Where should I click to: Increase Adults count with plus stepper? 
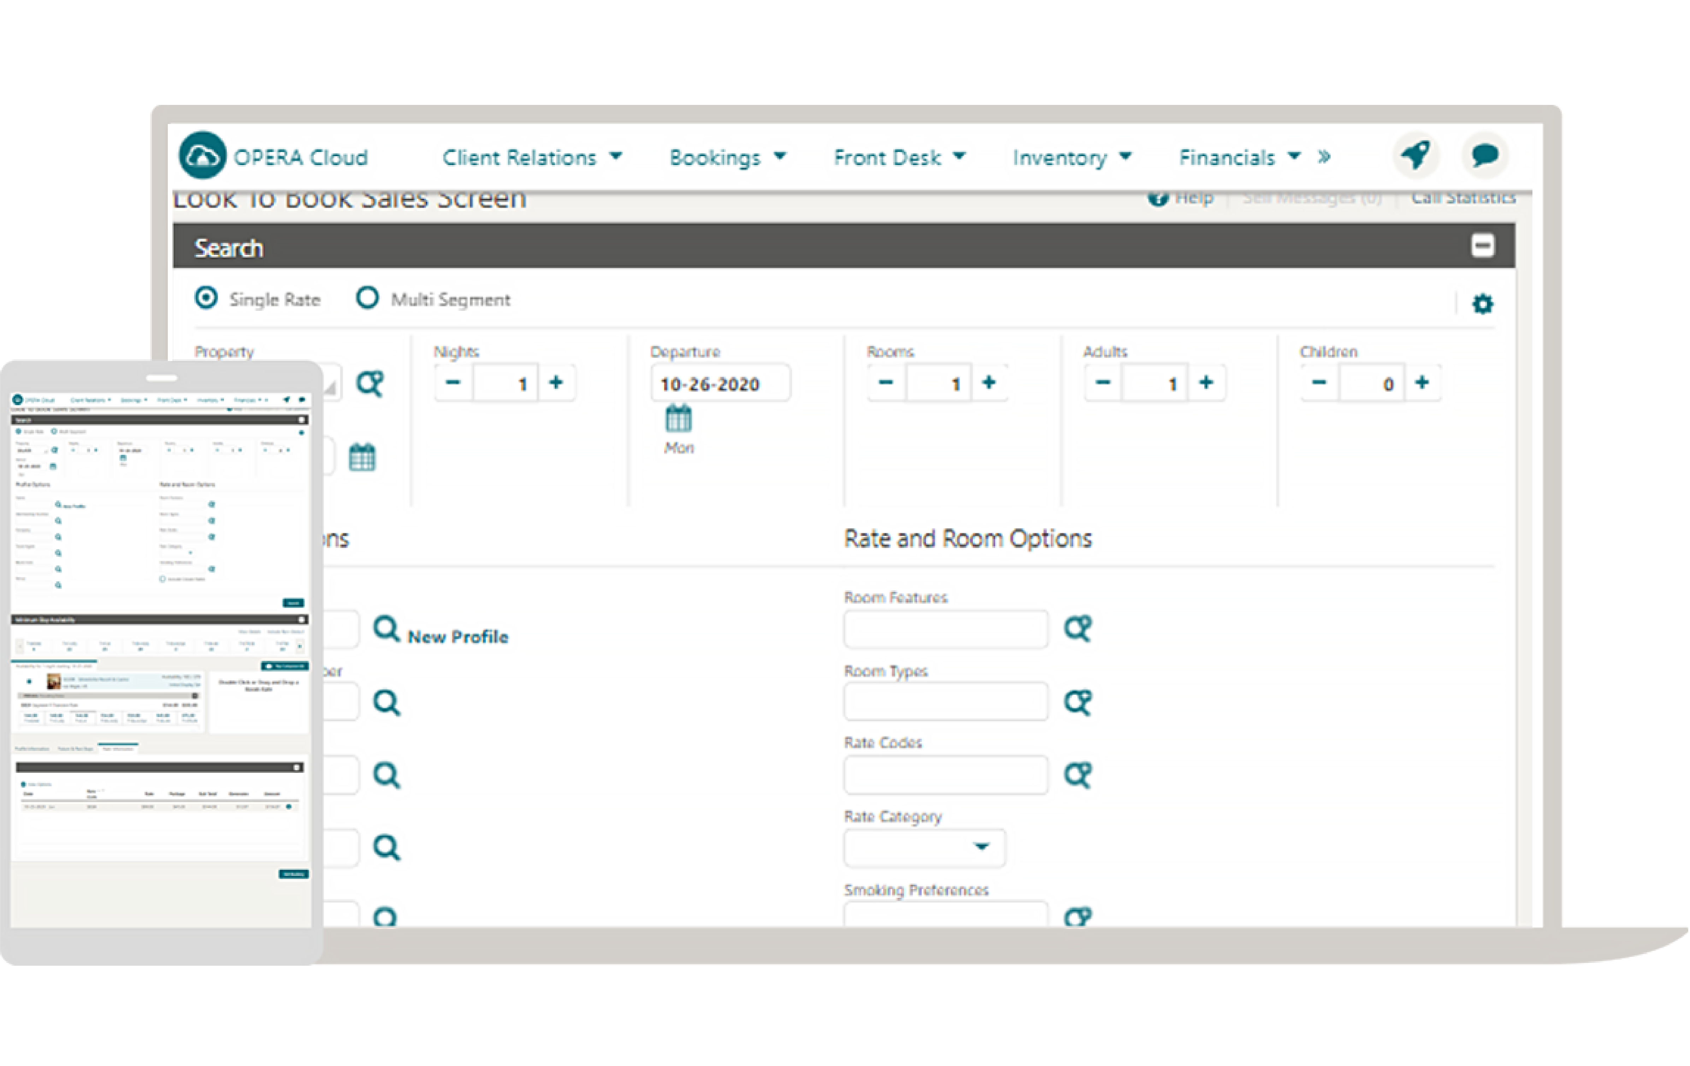point(1206,383)
